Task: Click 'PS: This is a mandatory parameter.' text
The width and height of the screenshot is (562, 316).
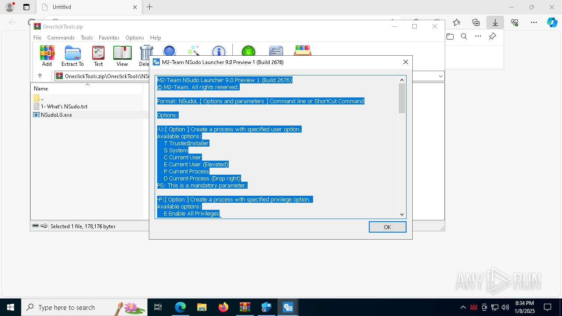Action: point(202,186)
